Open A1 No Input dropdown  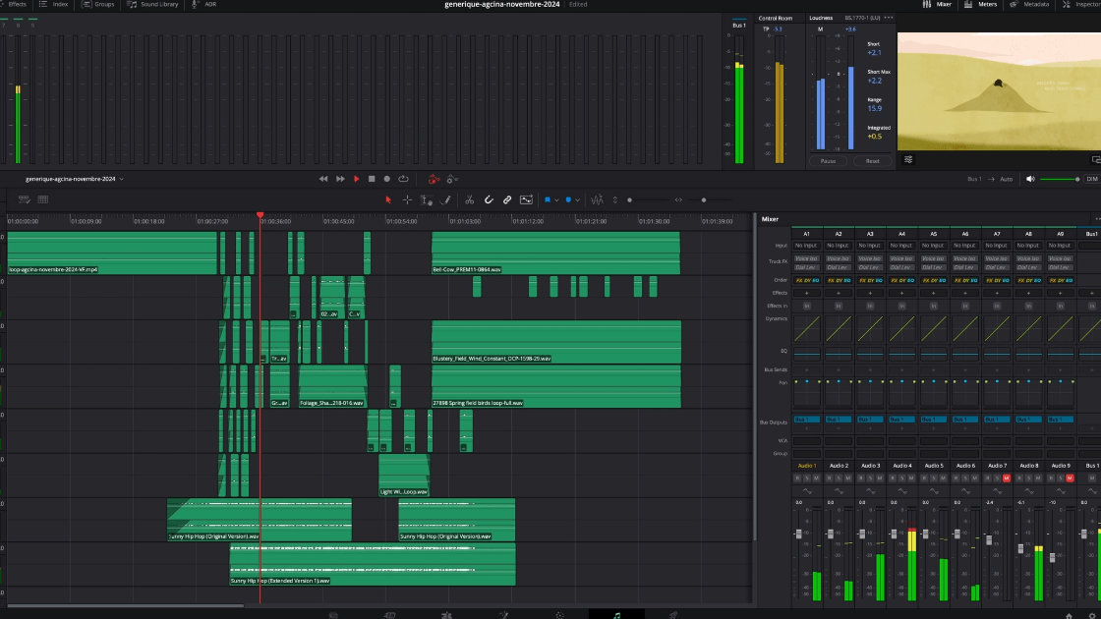click(806, 246)
